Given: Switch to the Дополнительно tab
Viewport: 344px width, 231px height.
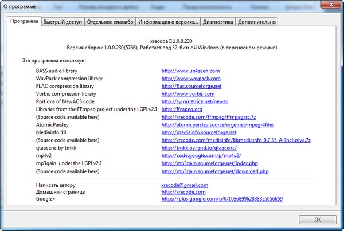Looking at the screenshot, I should click(257, 22).
